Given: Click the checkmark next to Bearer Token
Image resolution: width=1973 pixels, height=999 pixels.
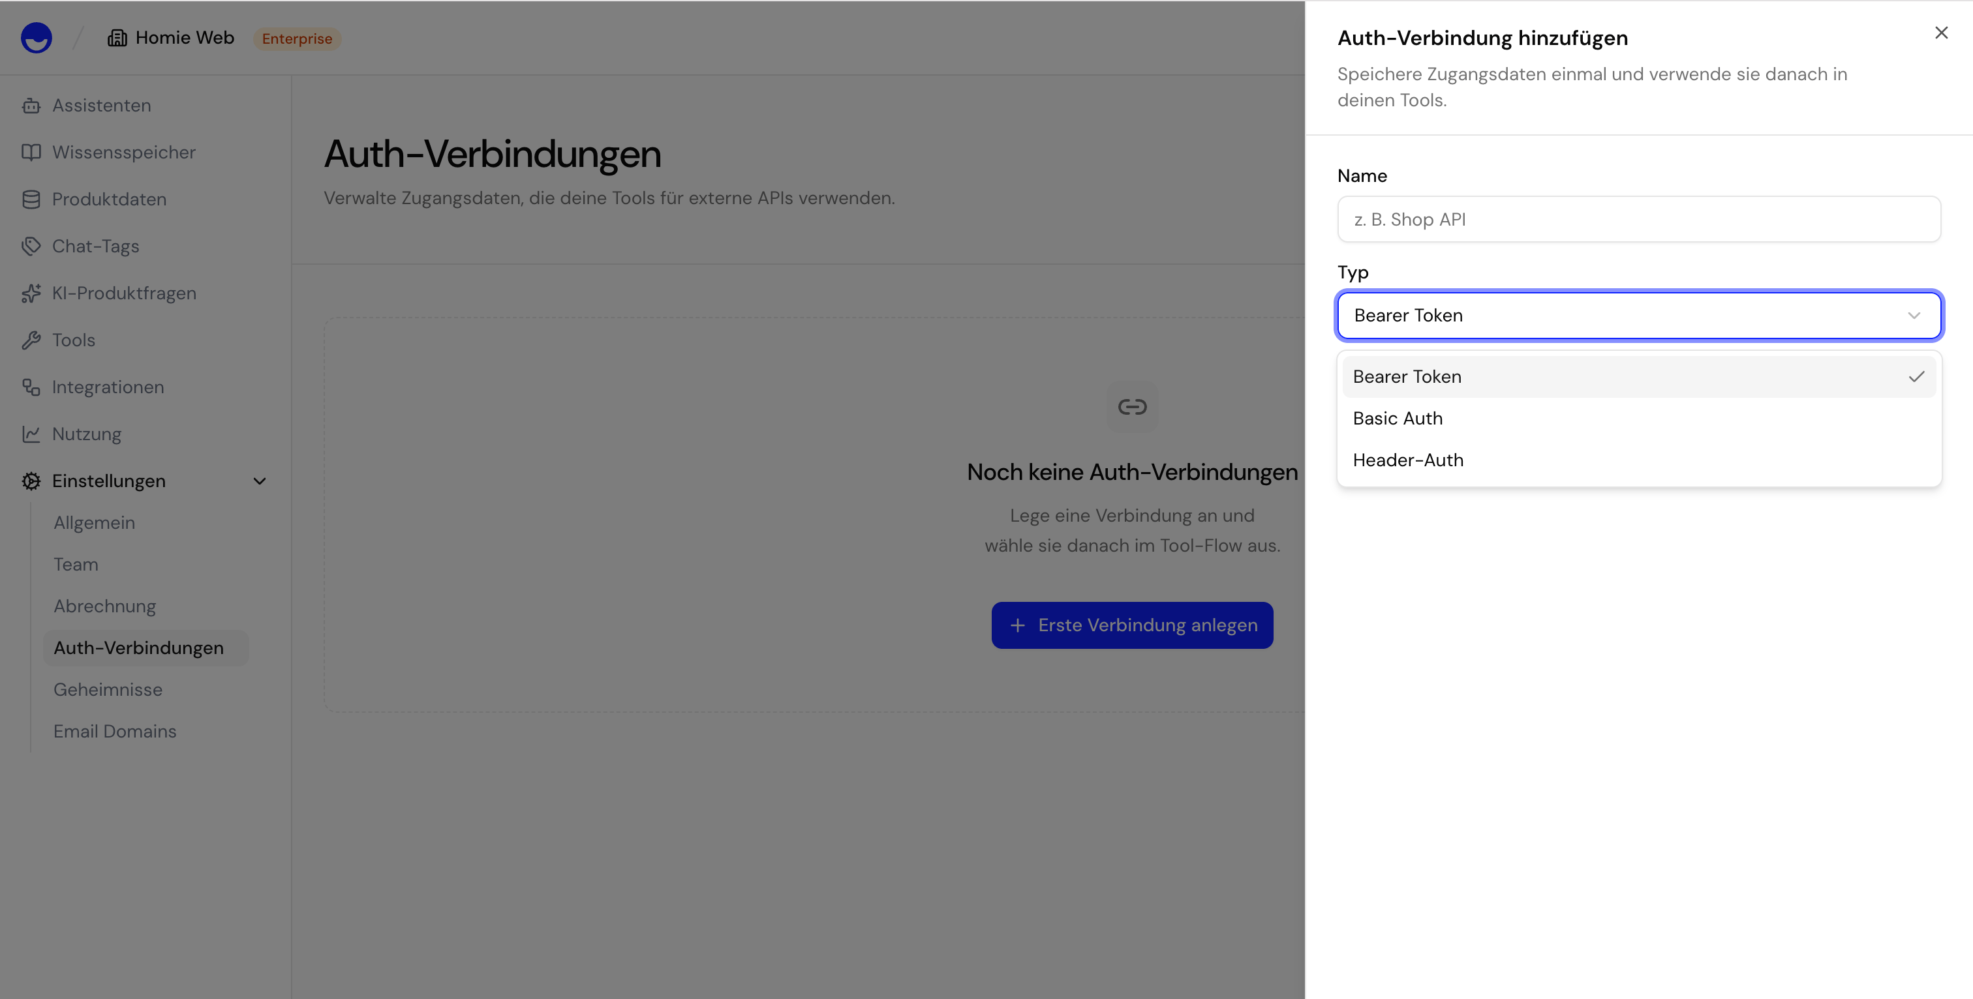Looking at the screenshot, I should pyautogui.click(x=1916, y=377).
